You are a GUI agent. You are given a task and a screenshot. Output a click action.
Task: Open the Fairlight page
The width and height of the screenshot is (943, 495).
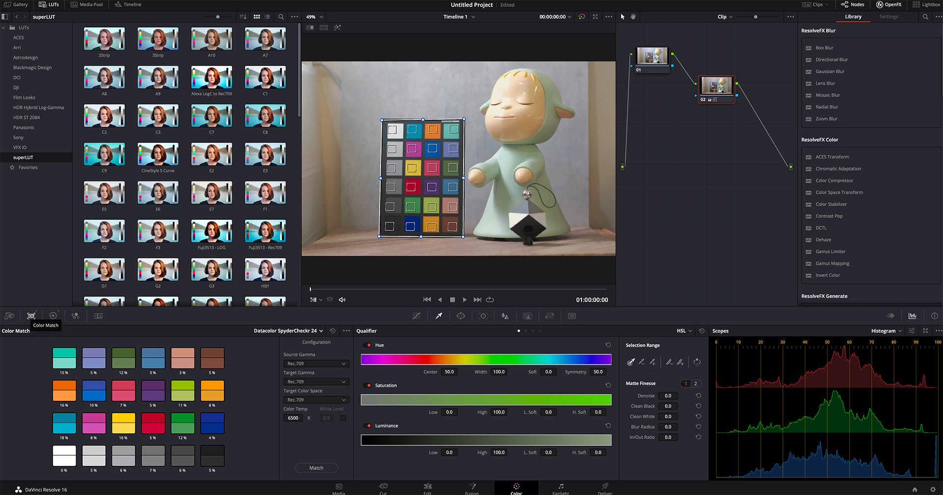(560, 489)
